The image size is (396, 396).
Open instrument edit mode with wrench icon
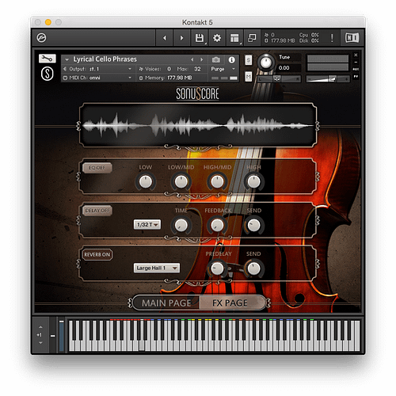tap(48, 59)
